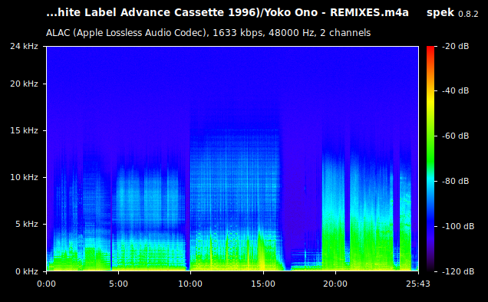Screen dimensions: 488x302
Task: Click the '15 kHz' frequency axis label
Action: click(x=25, y=130)
